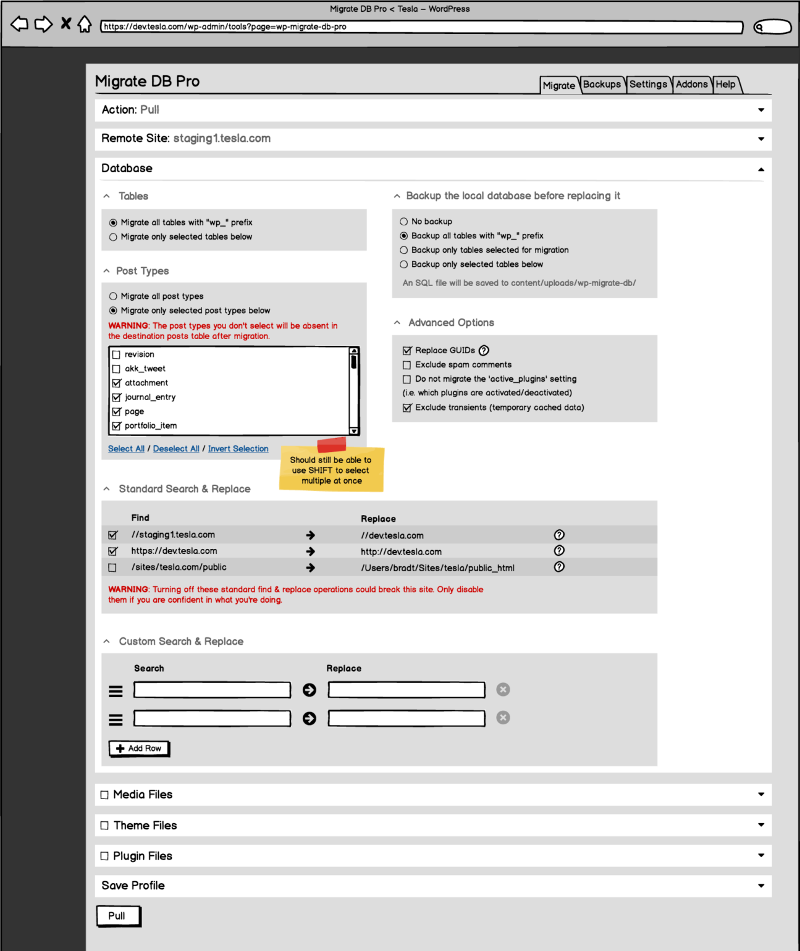Open the Help tab
Image resolution: width=800 pixels, height=951 pixels.
726,85
